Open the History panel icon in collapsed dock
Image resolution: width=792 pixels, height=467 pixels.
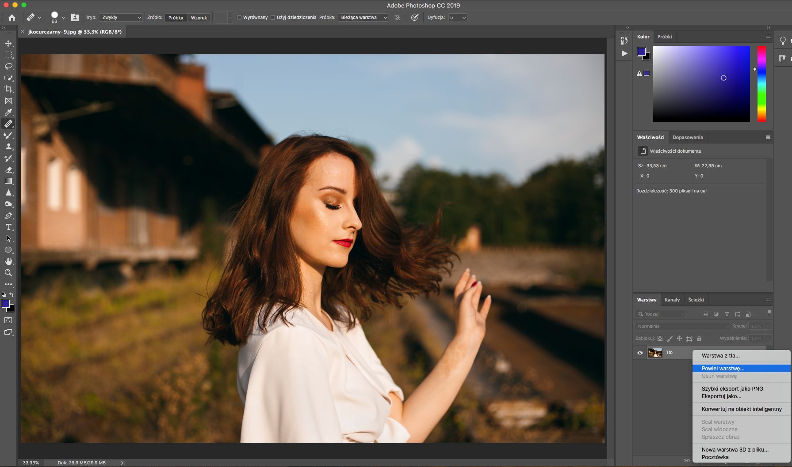coord(624,41)
